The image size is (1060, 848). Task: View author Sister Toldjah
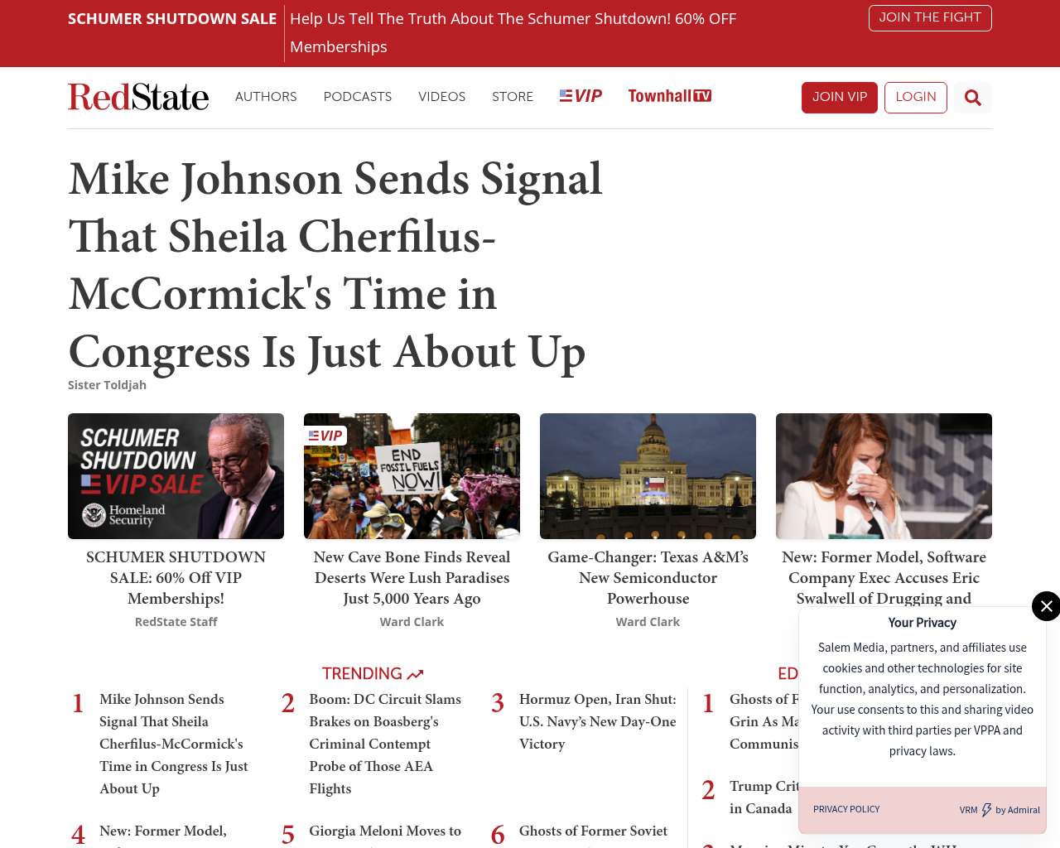tap(107, 385)
